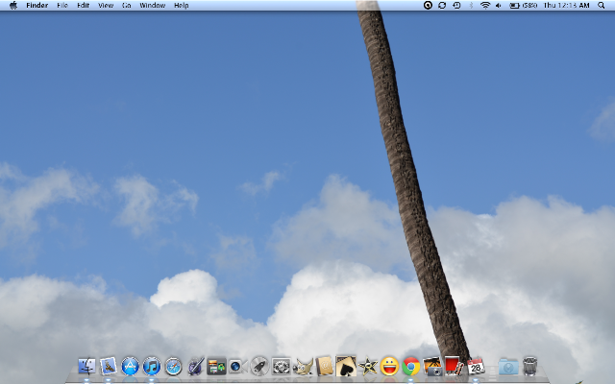Launch iTunes from the Dock
Screen dimensions: 615x384
[152, 367]
